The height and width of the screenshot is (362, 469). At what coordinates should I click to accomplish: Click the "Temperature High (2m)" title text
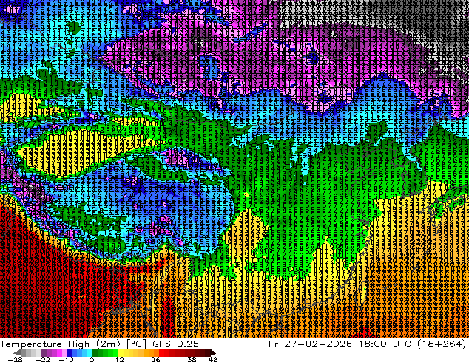60,344
